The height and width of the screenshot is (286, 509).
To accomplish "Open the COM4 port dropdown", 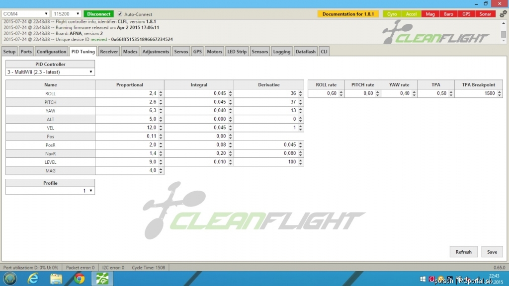I will coord(25,14).
